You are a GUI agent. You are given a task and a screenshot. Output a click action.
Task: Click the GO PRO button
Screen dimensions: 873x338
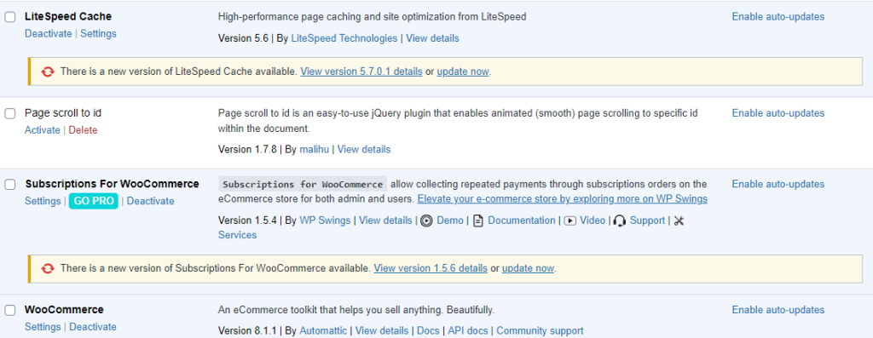(94, 201)
